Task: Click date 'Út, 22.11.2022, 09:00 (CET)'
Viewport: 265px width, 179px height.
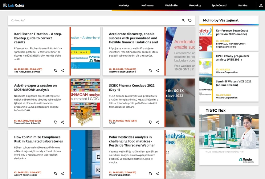Action: (28, 69)
